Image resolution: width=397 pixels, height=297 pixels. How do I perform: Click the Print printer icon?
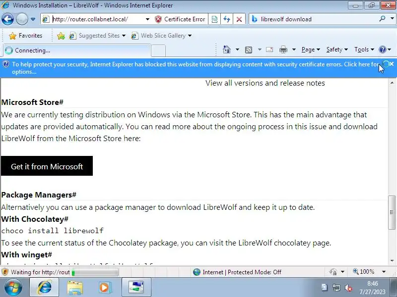click(x=283, y=50)
